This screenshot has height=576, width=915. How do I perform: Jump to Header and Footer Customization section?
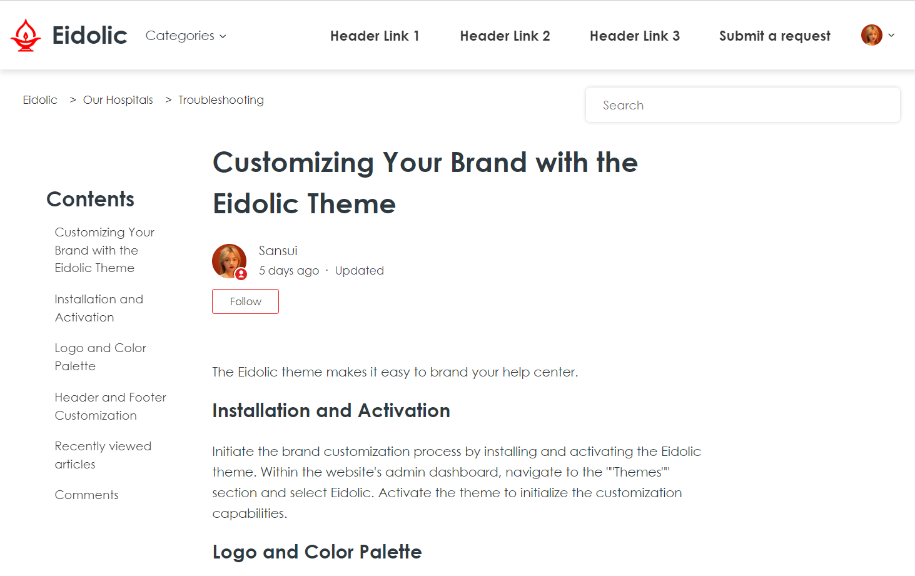(110, 407)
